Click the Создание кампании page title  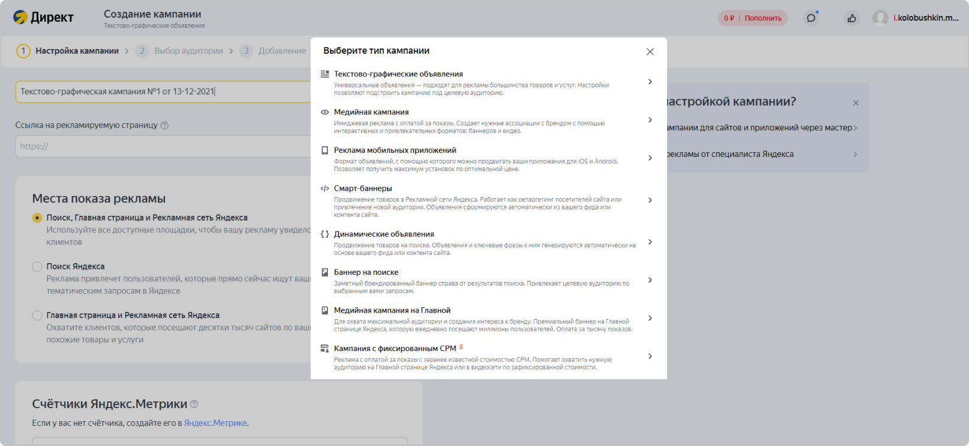(x=152, y=14)
